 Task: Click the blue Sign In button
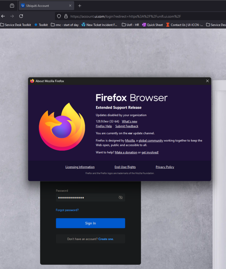(90, 223)
